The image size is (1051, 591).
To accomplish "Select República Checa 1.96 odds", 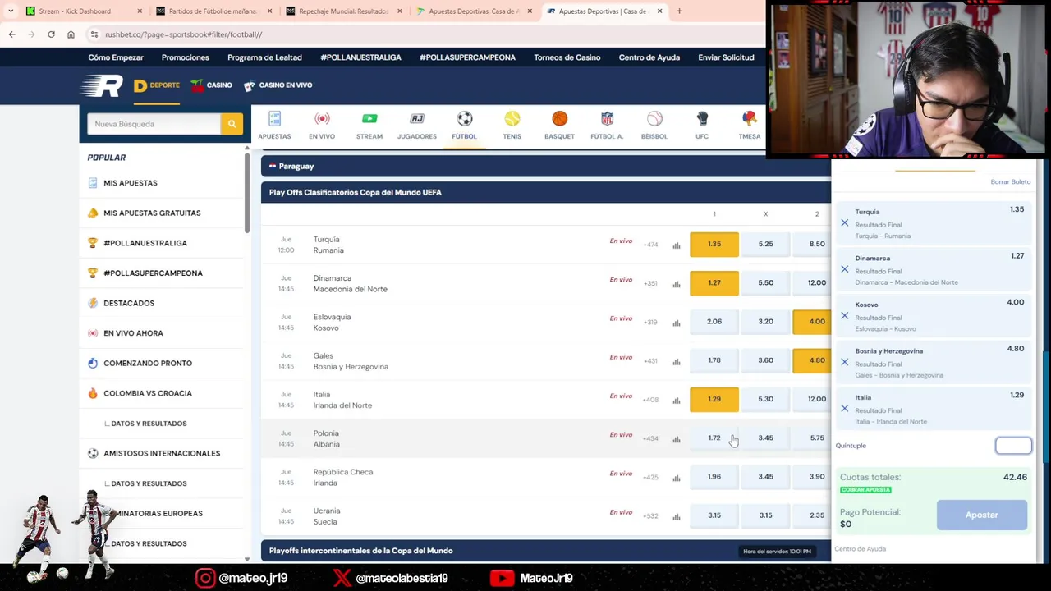I will point(714,476).
